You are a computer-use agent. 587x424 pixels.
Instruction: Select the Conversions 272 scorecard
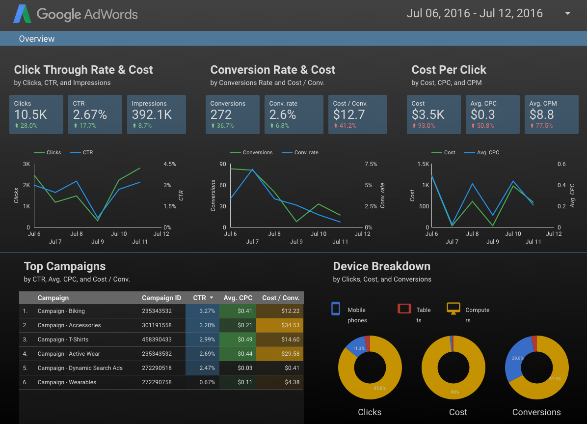[x=233, y=114]
